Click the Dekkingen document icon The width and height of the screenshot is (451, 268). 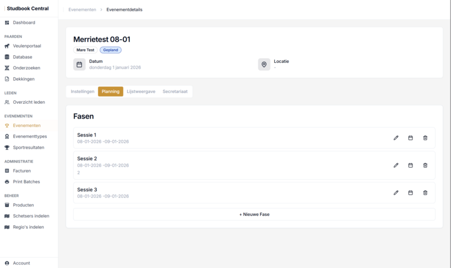7,79
